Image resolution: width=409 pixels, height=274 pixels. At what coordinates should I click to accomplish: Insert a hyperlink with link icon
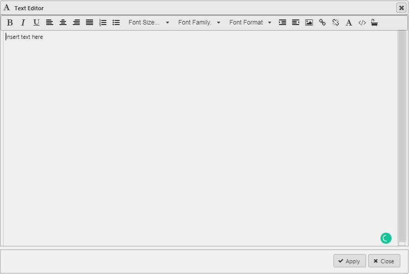322,22
